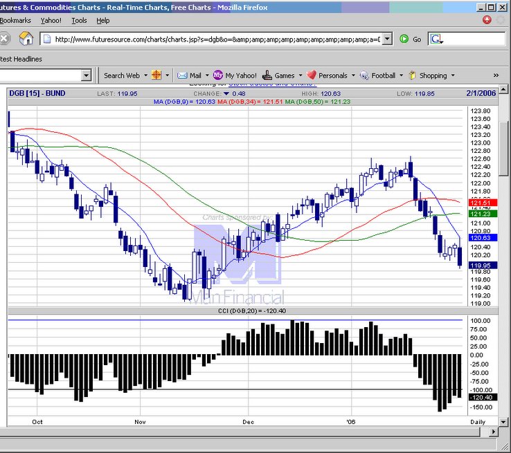Click the partially hidden link above the chart header
Screen dimensions: 511x453
coord(272,84)
